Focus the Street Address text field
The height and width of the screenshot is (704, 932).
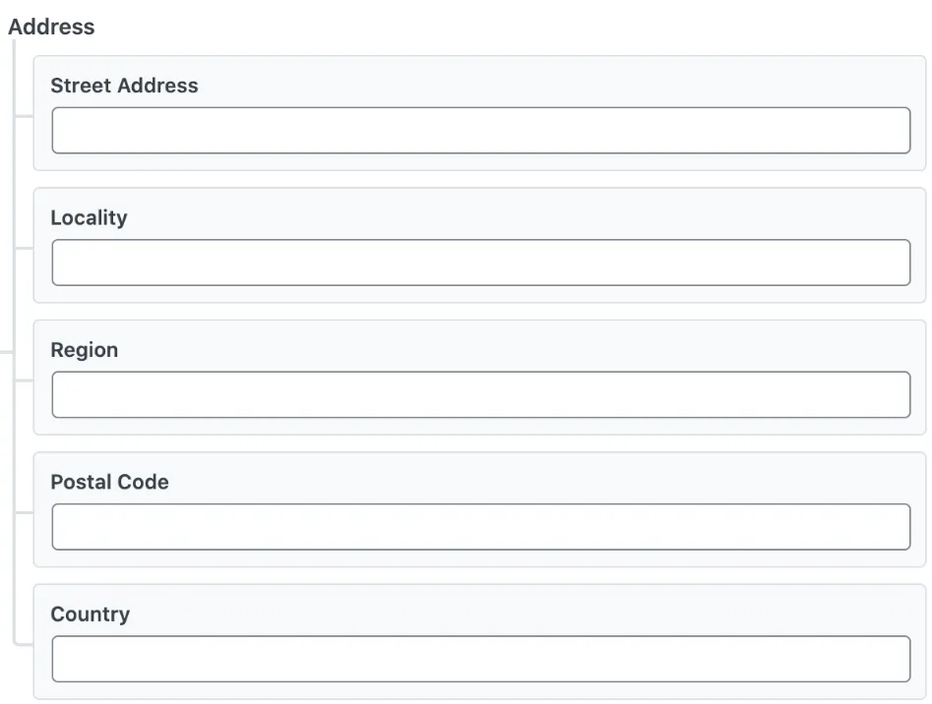point(481,130)
